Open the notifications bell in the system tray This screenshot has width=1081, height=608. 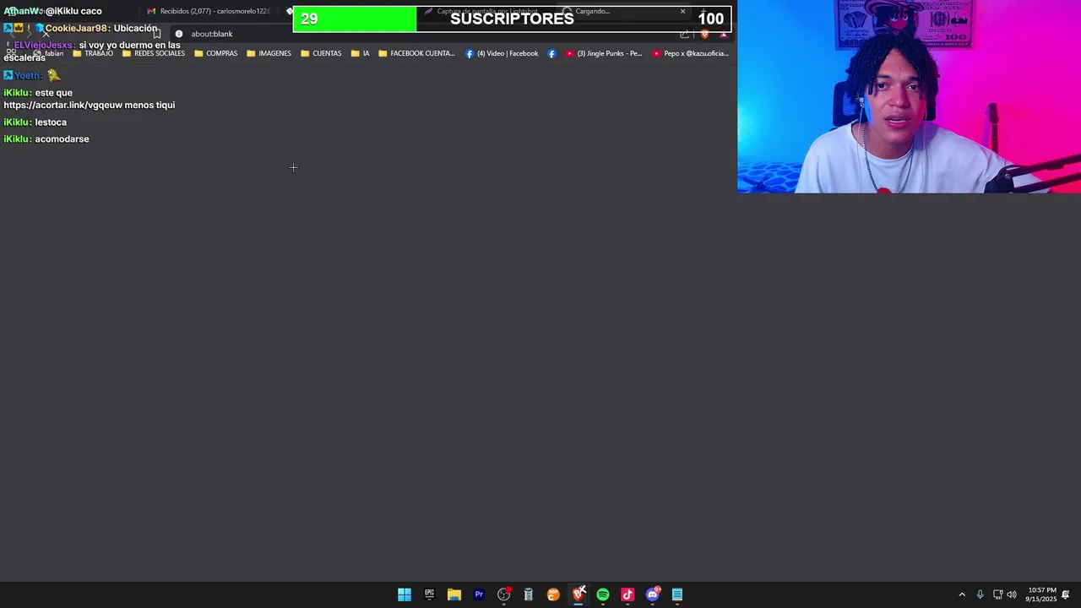point(1066,594)
